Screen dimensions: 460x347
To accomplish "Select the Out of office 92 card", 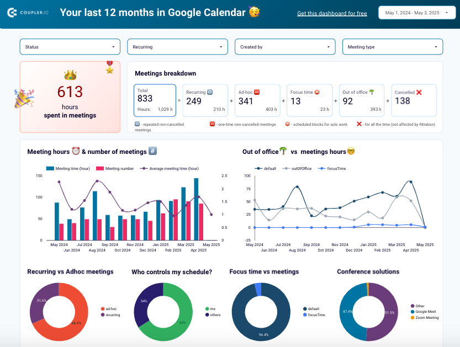I will pos(362,100).
